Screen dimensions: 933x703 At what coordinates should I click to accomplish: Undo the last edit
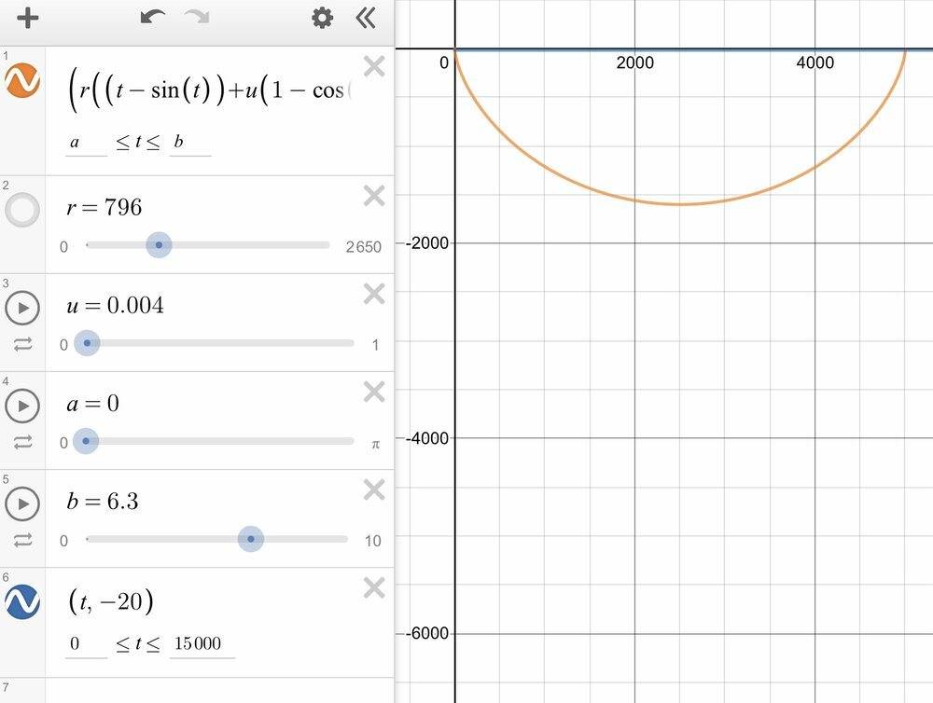pos(152,18)
